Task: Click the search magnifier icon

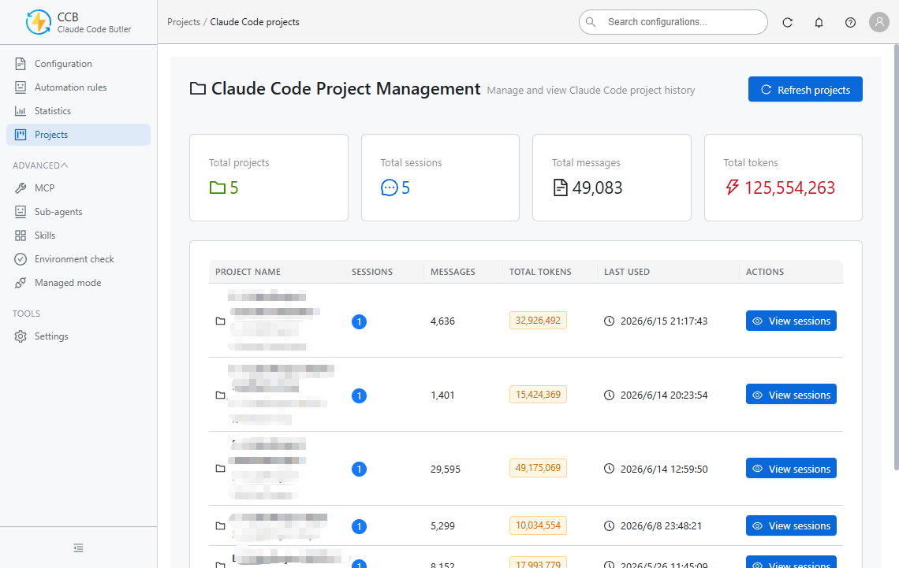Action: [x=591, y=22]
